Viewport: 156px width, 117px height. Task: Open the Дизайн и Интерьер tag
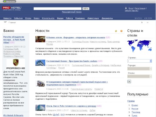[x=100, y=65]
